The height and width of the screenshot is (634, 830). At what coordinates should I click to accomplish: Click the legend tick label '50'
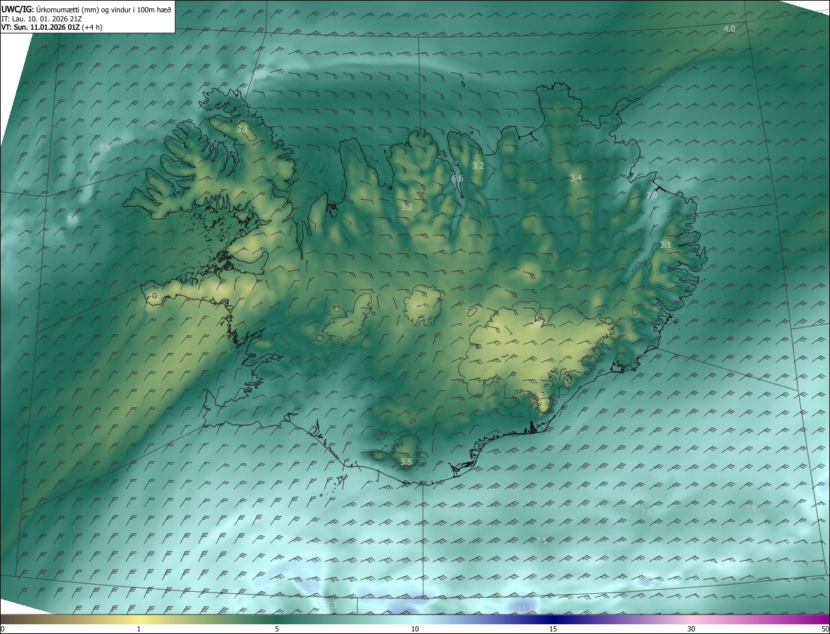(x=825, y=629)
